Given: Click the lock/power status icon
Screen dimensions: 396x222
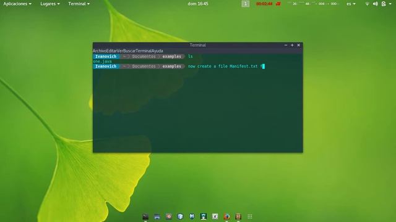Looking at the screenshot, I should pyautogui.click(x=384, y=4).
